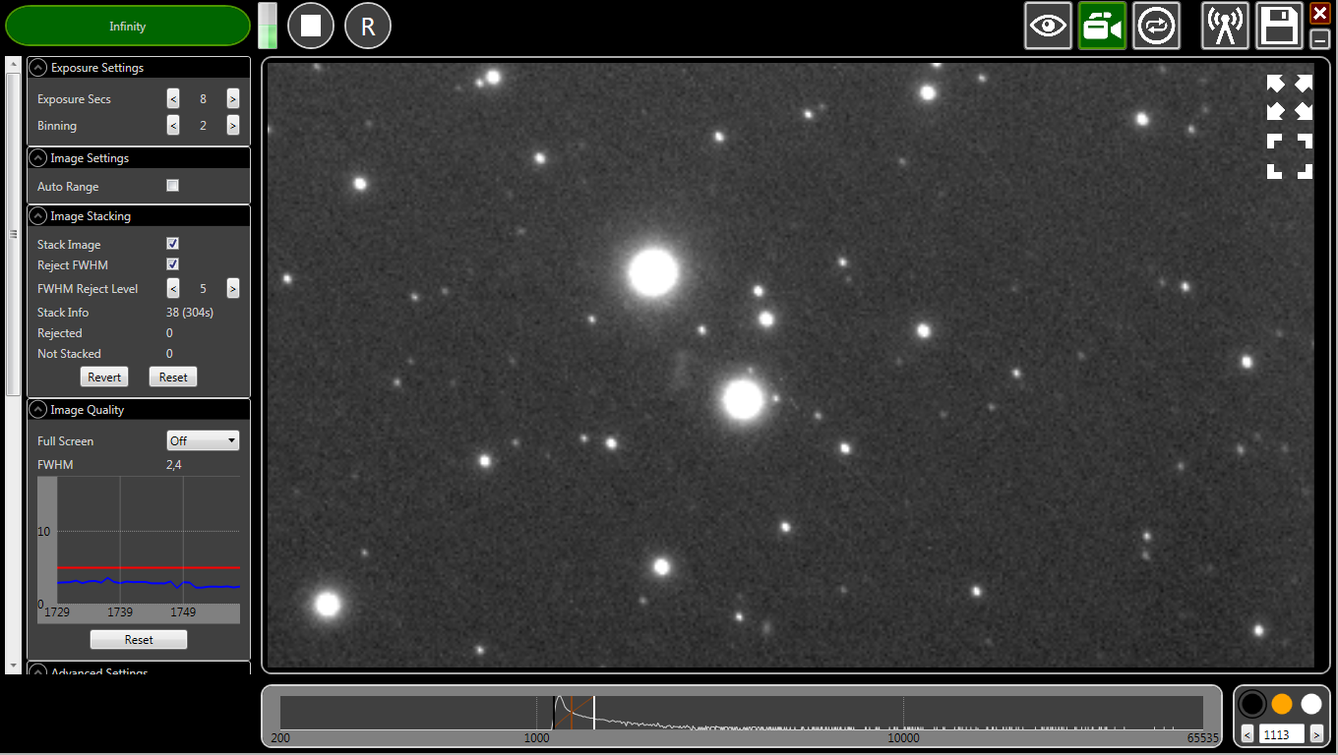
Task: Decrease Binning with left arrow
Action: (x=173, y=125)
